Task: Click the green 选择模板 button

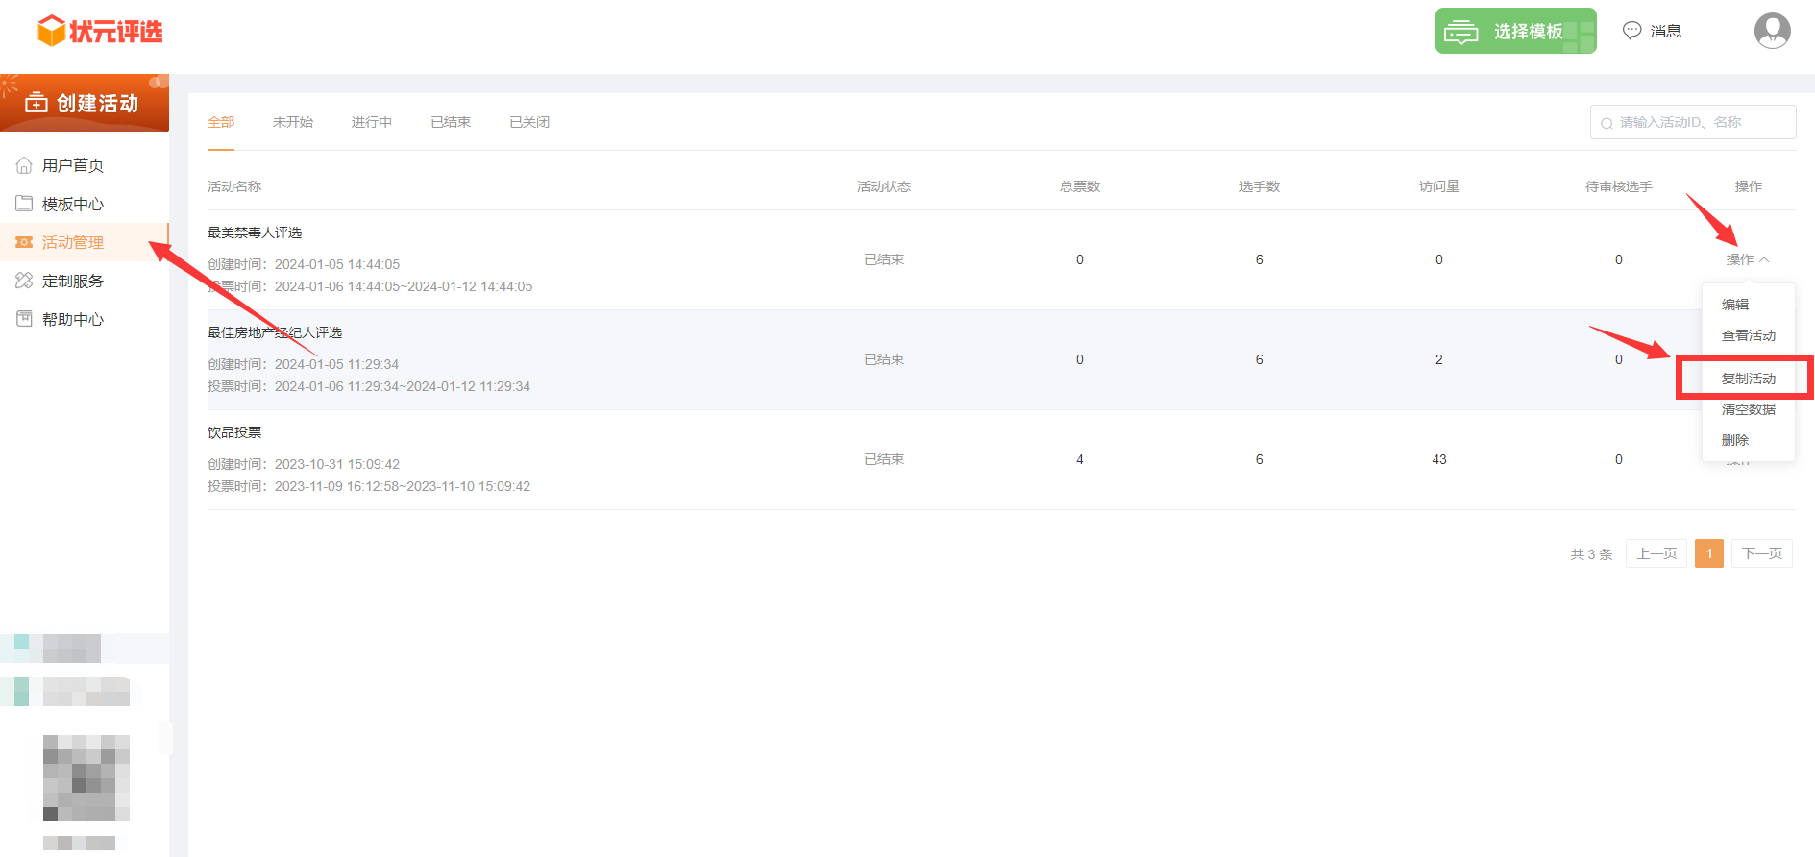Action: point(1515,31)
